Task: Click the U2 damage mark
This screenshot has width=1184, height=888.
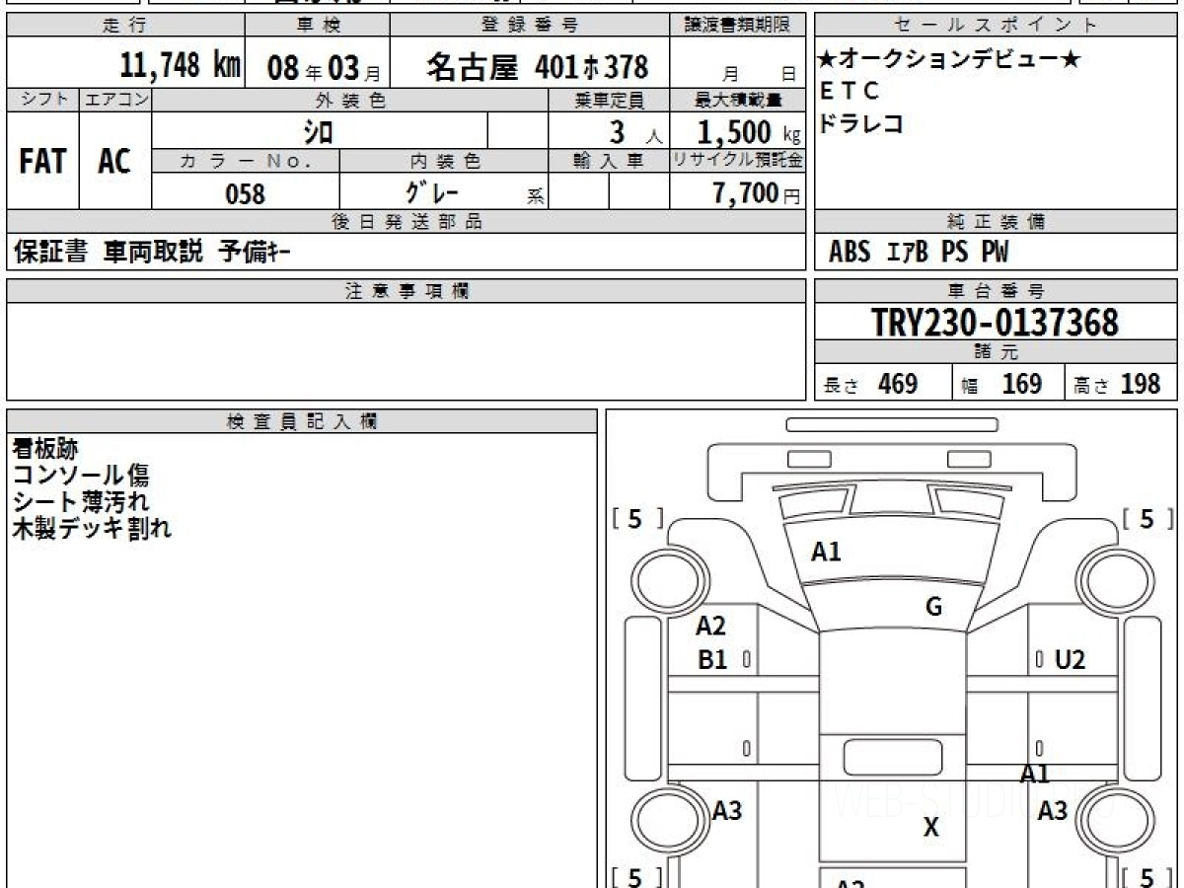Action: (x=1070, y=660)
